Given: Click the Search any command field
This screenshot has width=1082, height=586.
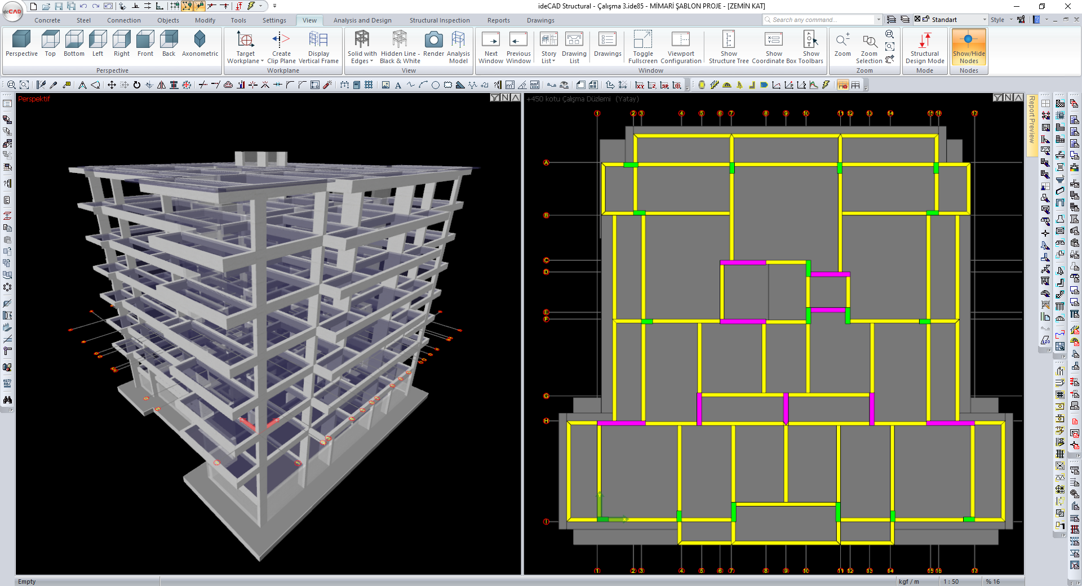Looking at the screenshot, I should pos(820,20).
